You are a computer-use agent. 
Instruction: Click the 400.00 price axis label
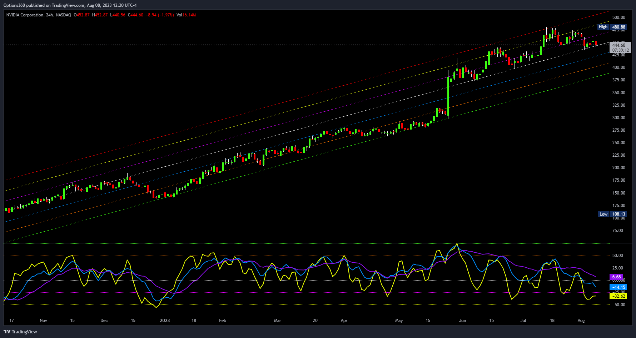[619, 67]
